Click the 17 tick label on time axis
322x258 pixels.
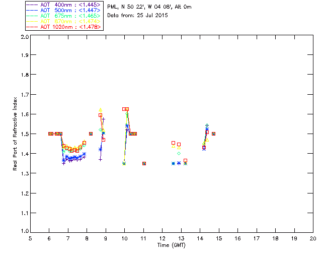257,238
